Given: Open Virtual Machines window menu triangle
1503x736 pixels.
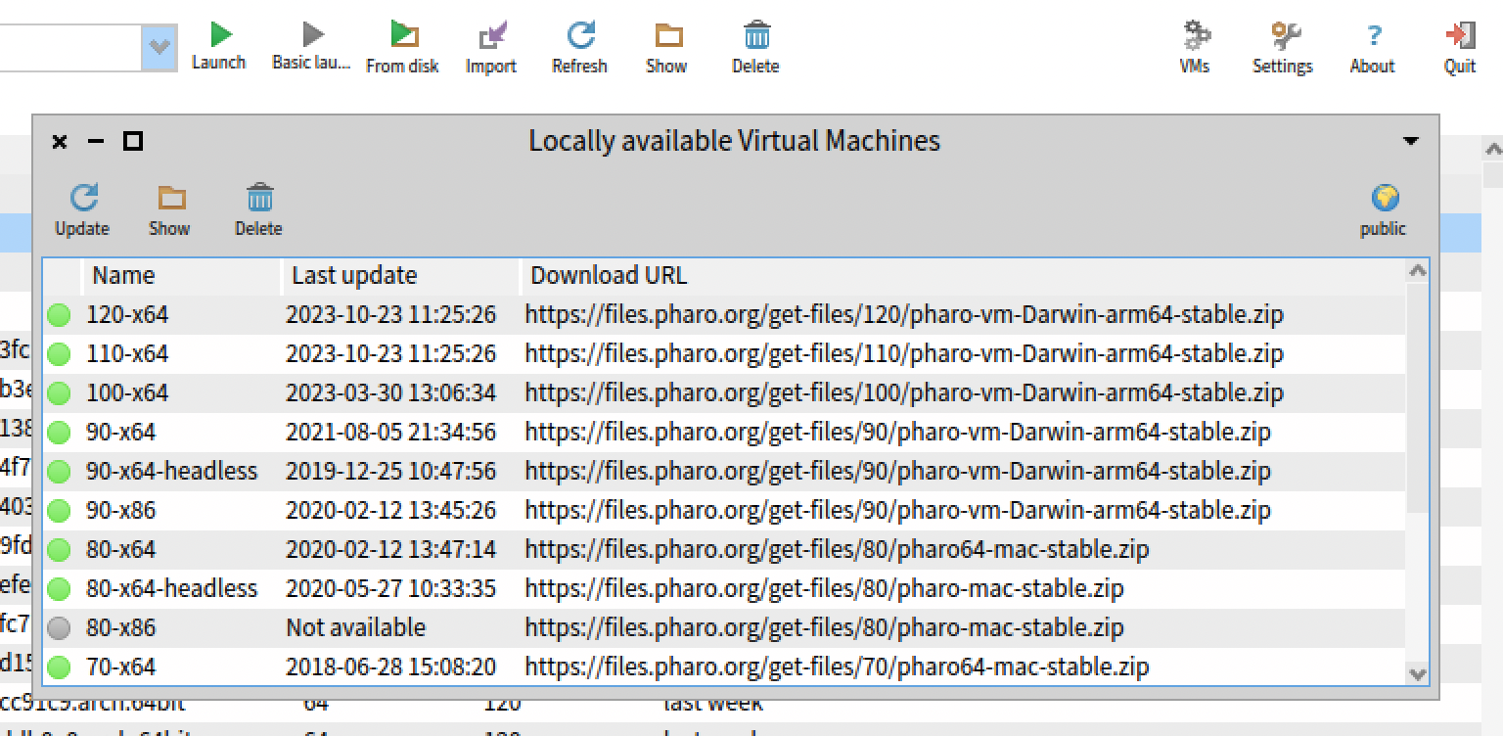Looking at the screenshot, I should tap(1410, 142).
